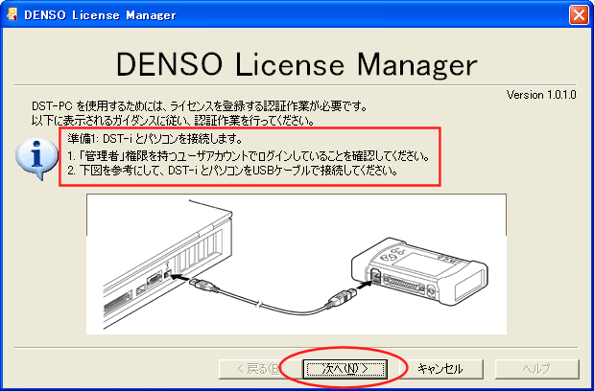Click the キャンセル cancel button
Viewport: 594px width, 391px height.
tap(440, 369)
